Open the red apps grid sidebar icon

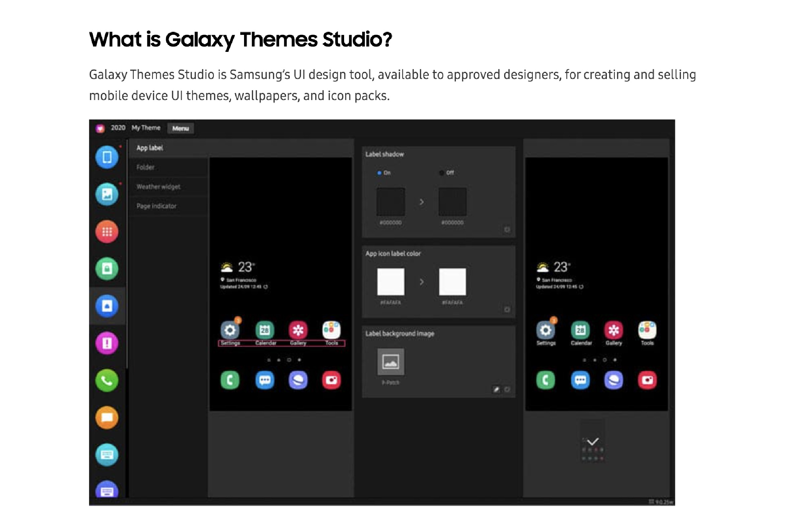[107, 232]
